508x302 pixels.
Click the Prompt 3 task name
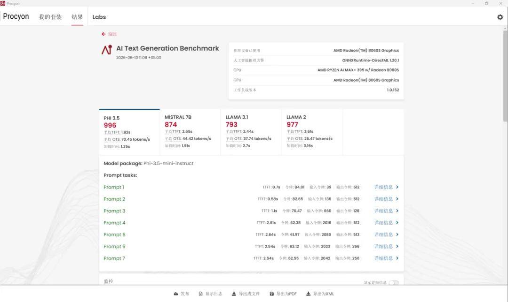coord(114,211)
